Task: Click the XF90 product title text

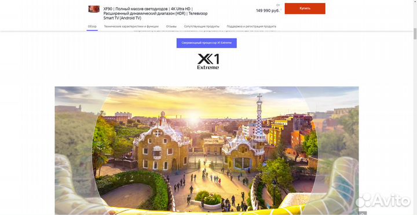Action: point(156,13)
